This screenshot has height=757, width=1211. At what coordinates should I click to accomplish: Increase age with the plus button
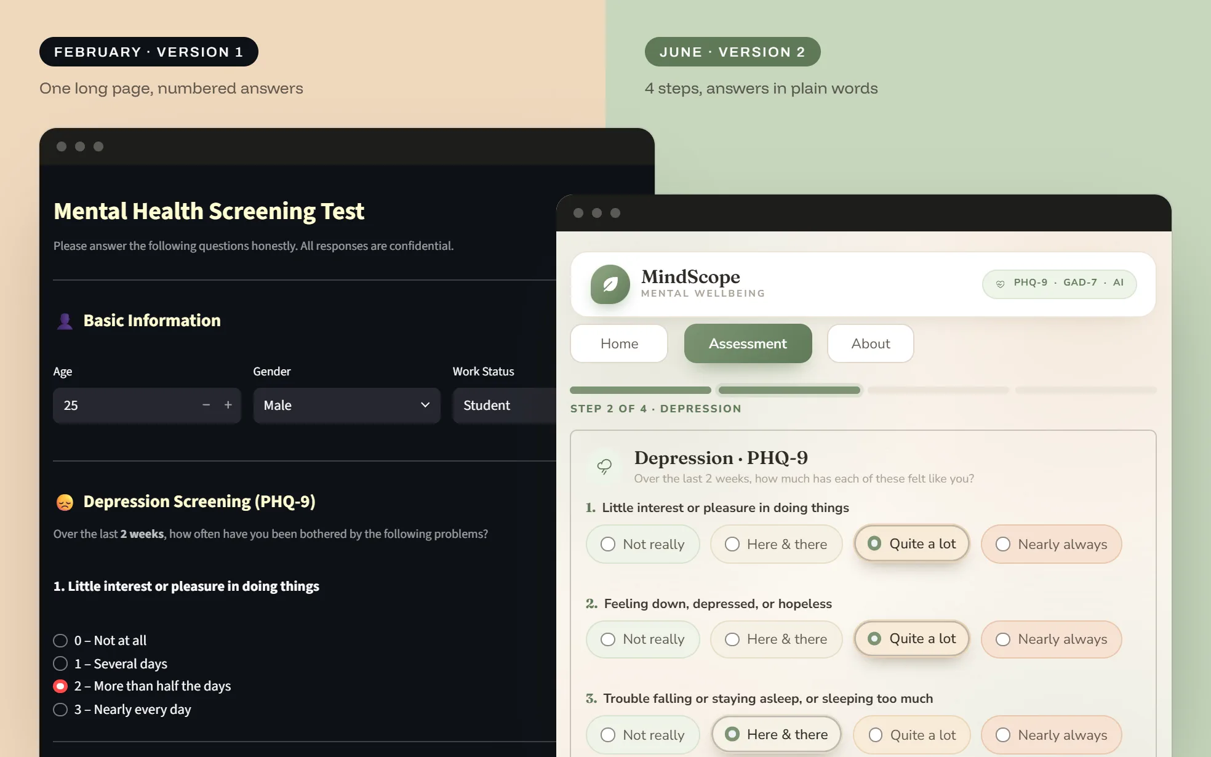228,405
